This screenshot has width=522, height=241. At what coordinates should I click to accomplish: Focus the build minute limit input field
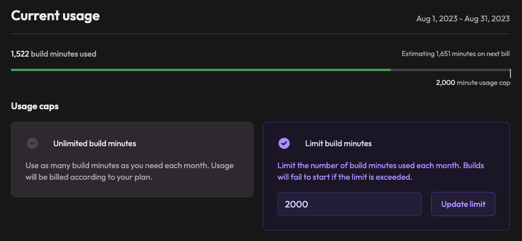click(349, 204)
